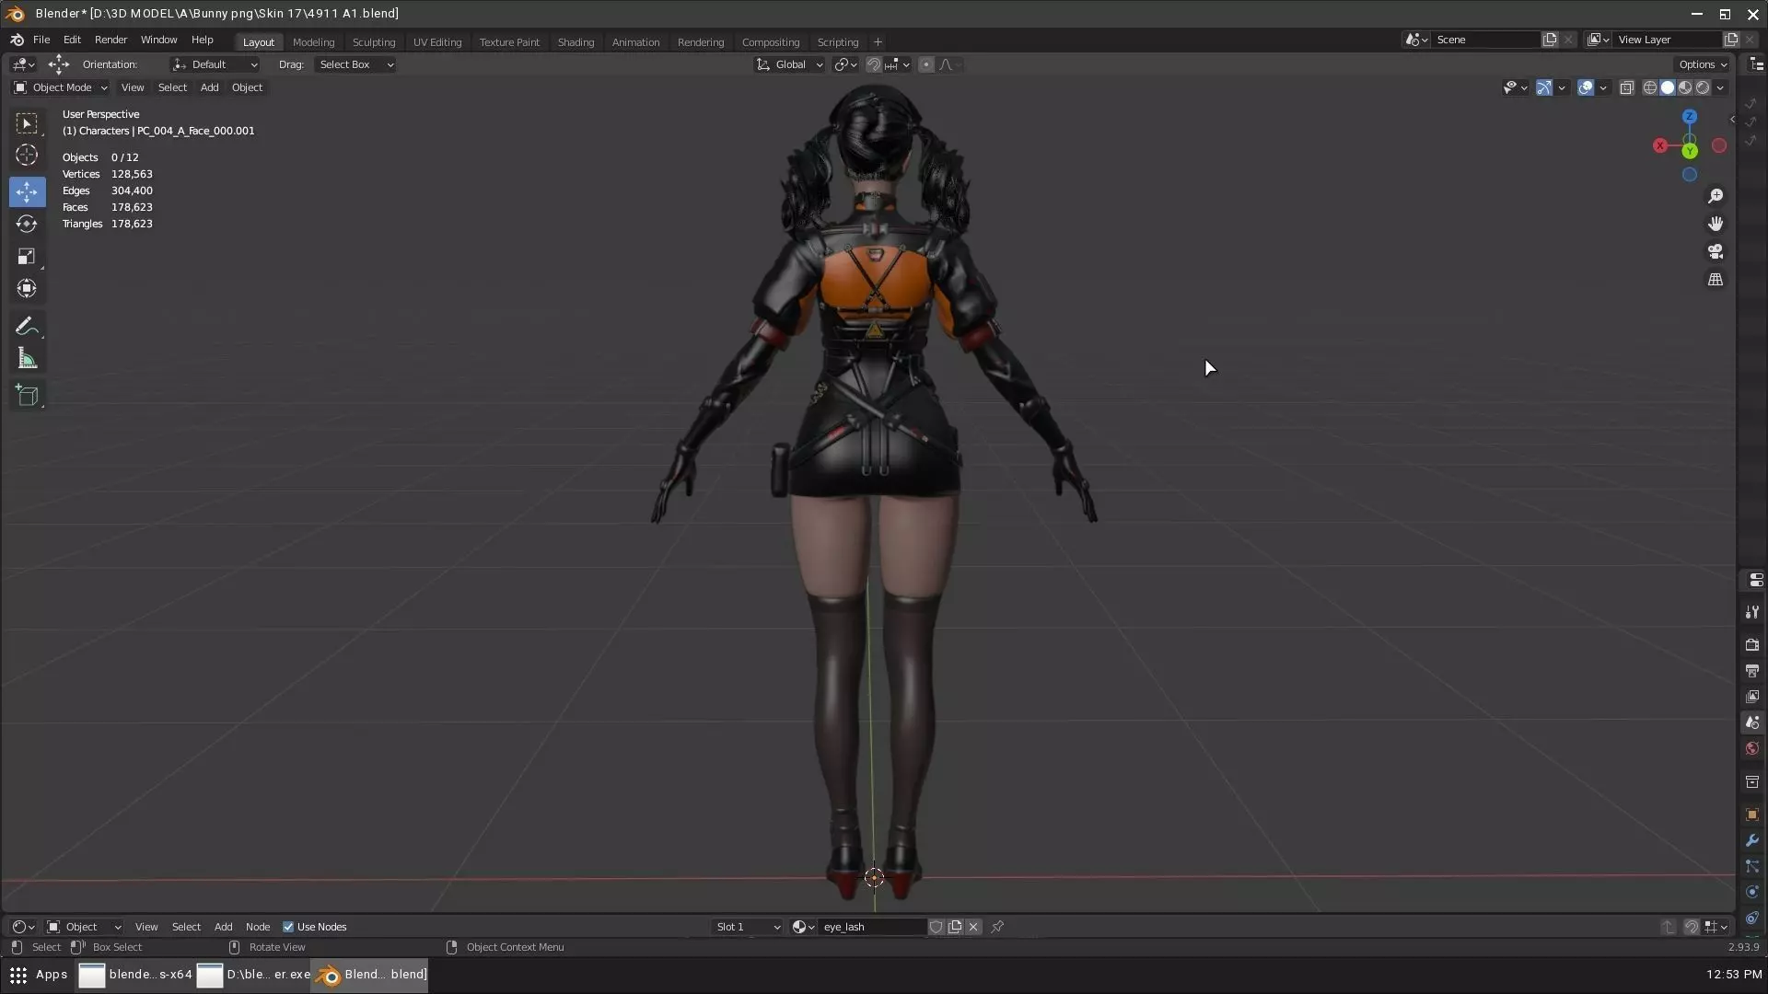This screenshot has width=1768, height=994.
Task: Open node editor Object type dropdown
Action: [x=84, y=927]
